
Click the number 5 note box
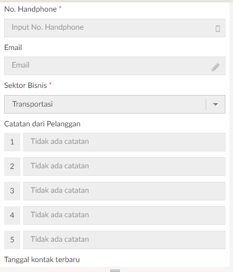tap(12, 240)
